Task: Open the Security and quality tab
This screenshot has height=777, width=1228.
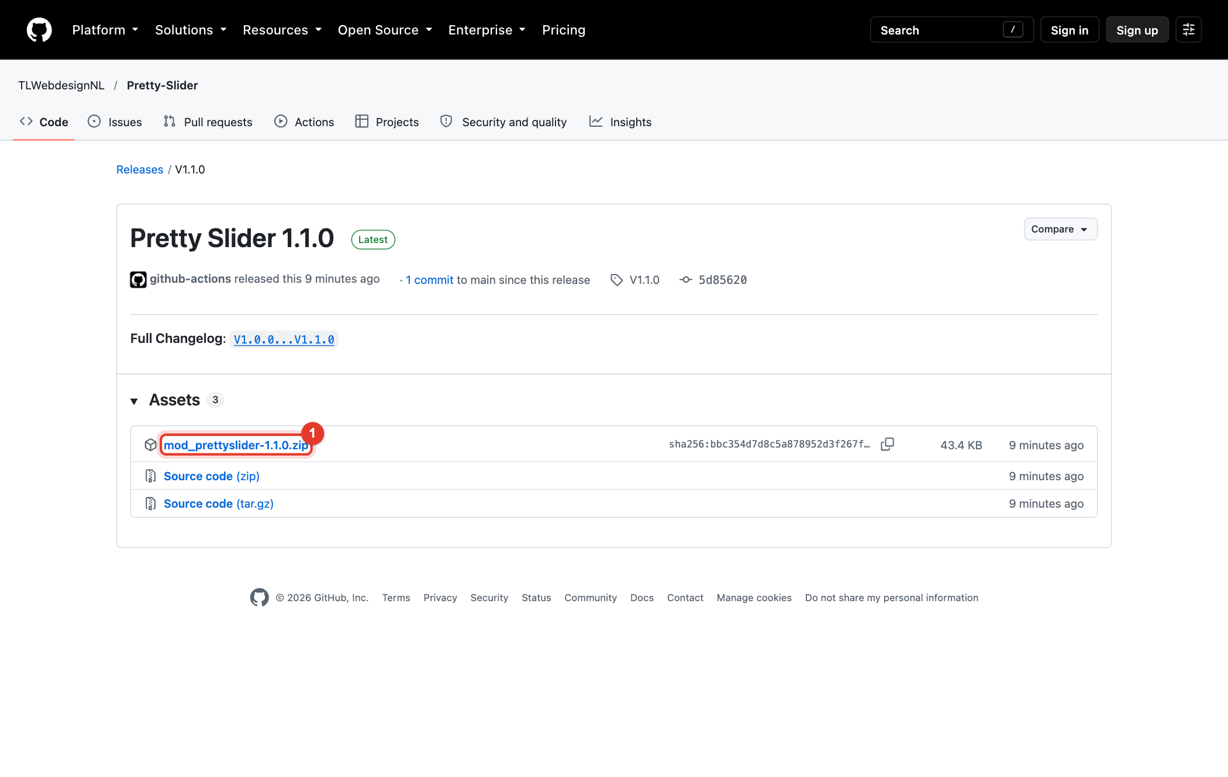Action: (503, 122)
